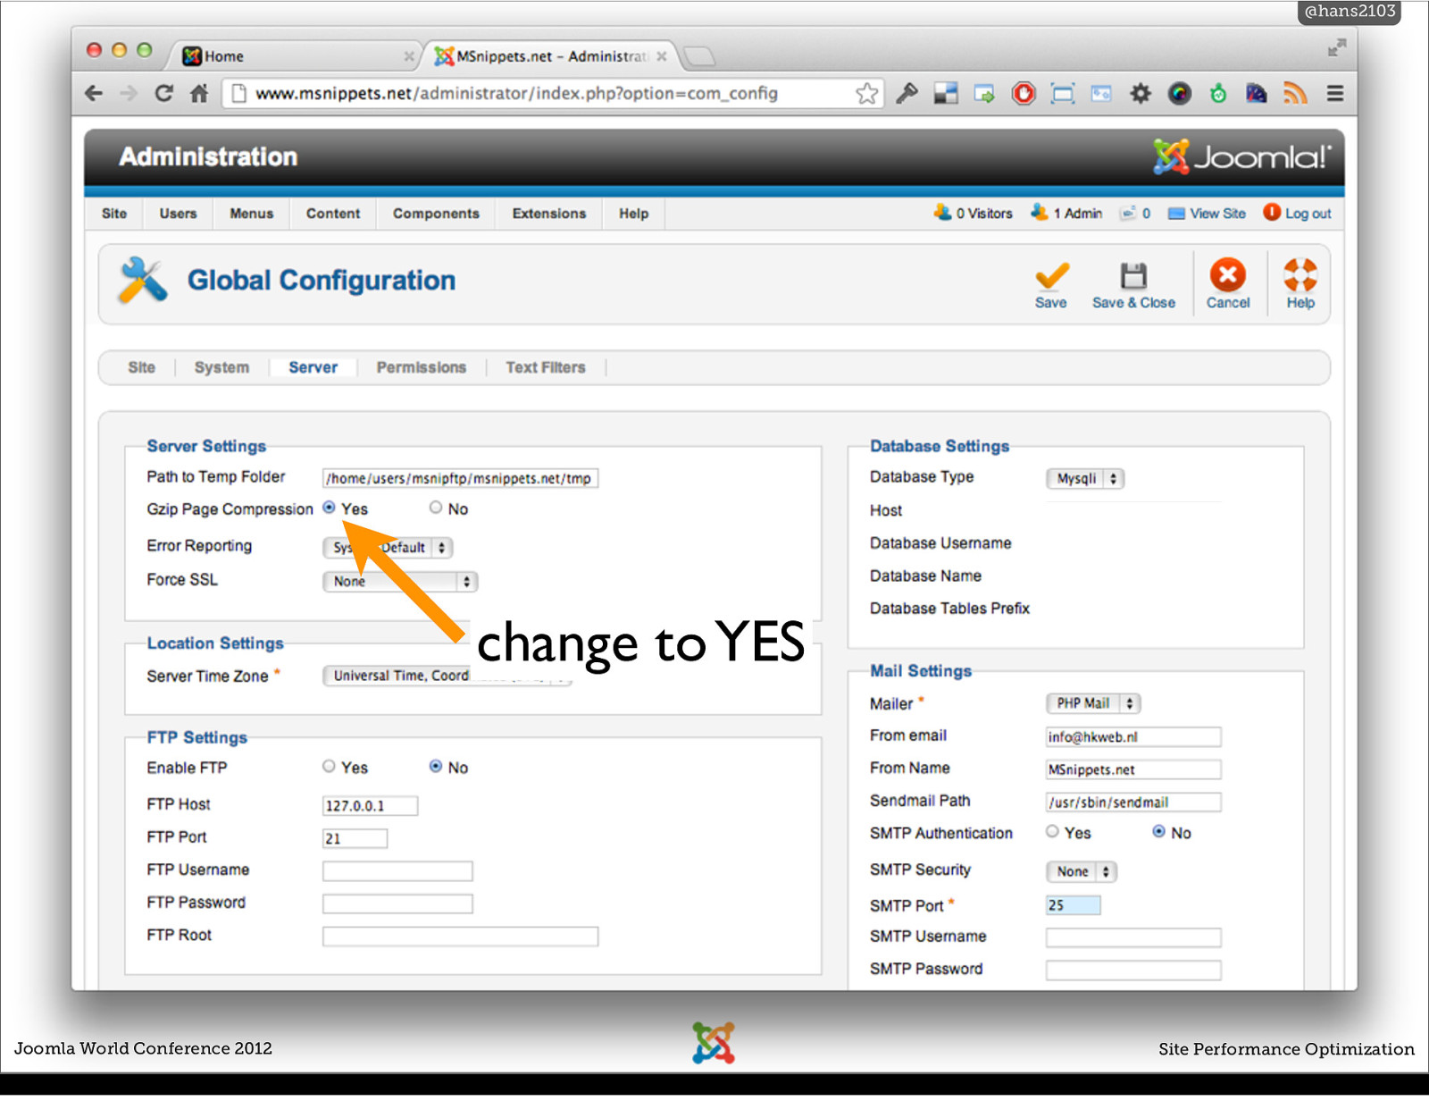Close the Home browser tab

tap(409, 56)
